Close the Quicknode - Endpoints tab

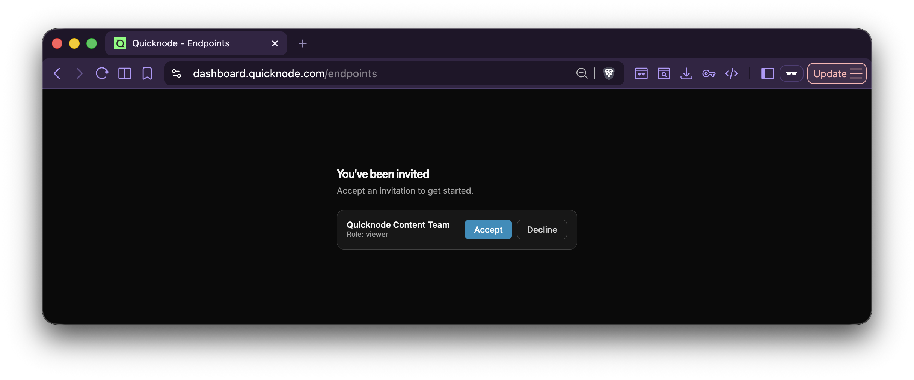pyautogui.click(x=275, y=43)
